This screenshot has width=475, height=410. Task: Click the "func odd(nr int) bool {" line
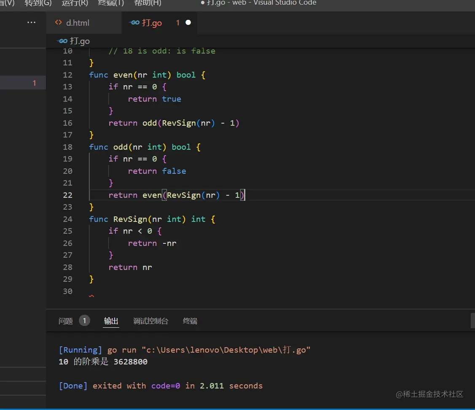coord(145,147)
